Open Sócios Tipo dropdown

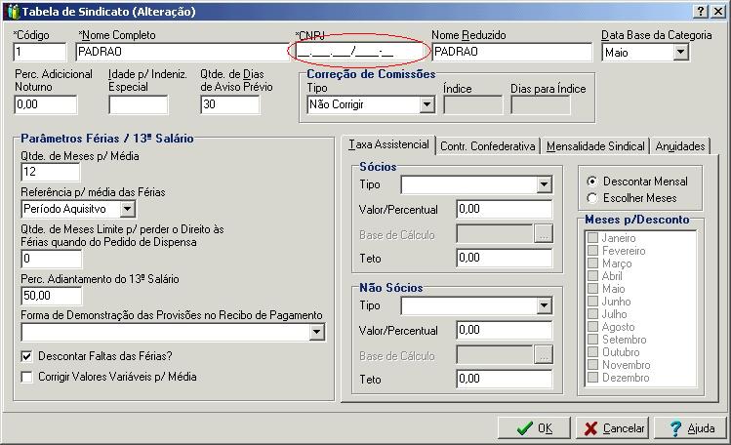pyautogui.click(x=544, y=184)
